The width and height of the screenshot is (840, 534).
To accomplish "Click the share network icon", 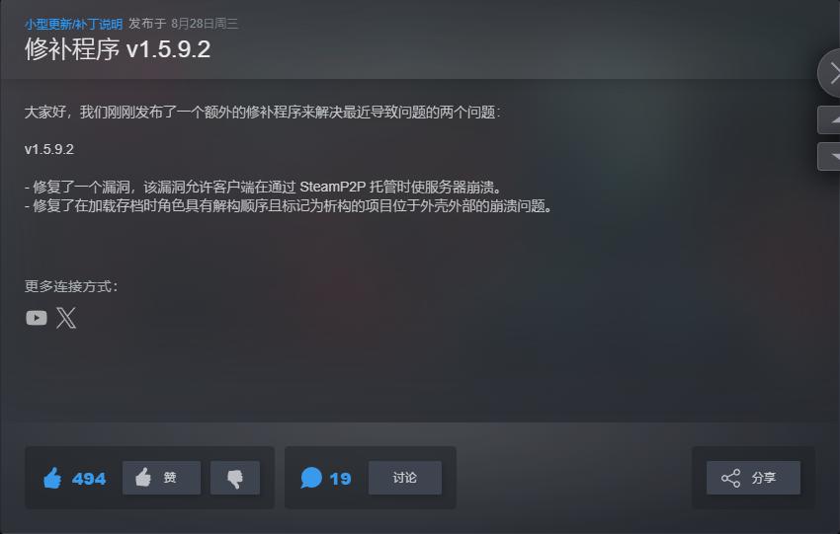I will [x=730, y=478].
